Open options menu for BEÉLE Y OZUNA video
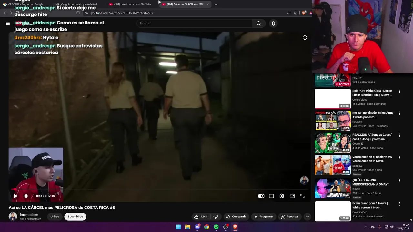The image size is (413, 232). pyautogui.click(x=399, y=180)
